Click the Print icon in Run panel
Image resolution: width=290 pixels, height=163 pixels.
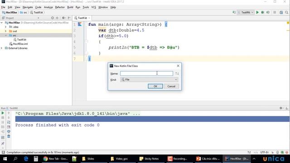click(x=9, y=132)
